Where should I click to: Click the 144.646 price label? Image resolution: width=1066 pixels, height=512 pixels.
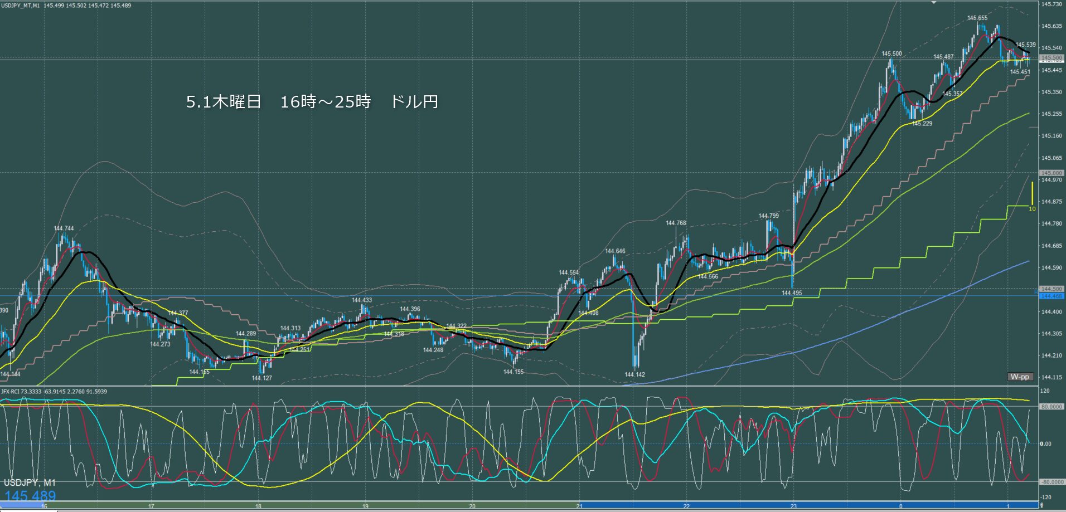click(x=615, y=251)
